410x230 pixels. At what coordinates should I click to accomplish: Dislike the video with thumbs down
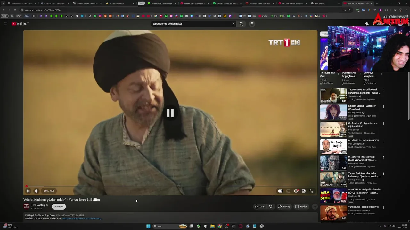click(x=271, y=207)
